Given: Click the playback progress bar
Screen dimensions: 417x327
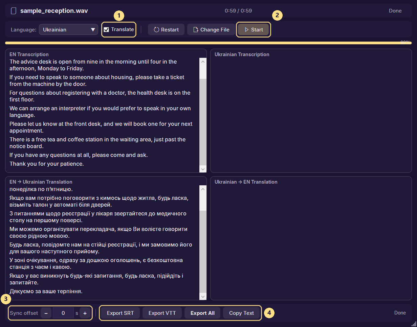Looking at the screenshot, I should tap(208, 43).
